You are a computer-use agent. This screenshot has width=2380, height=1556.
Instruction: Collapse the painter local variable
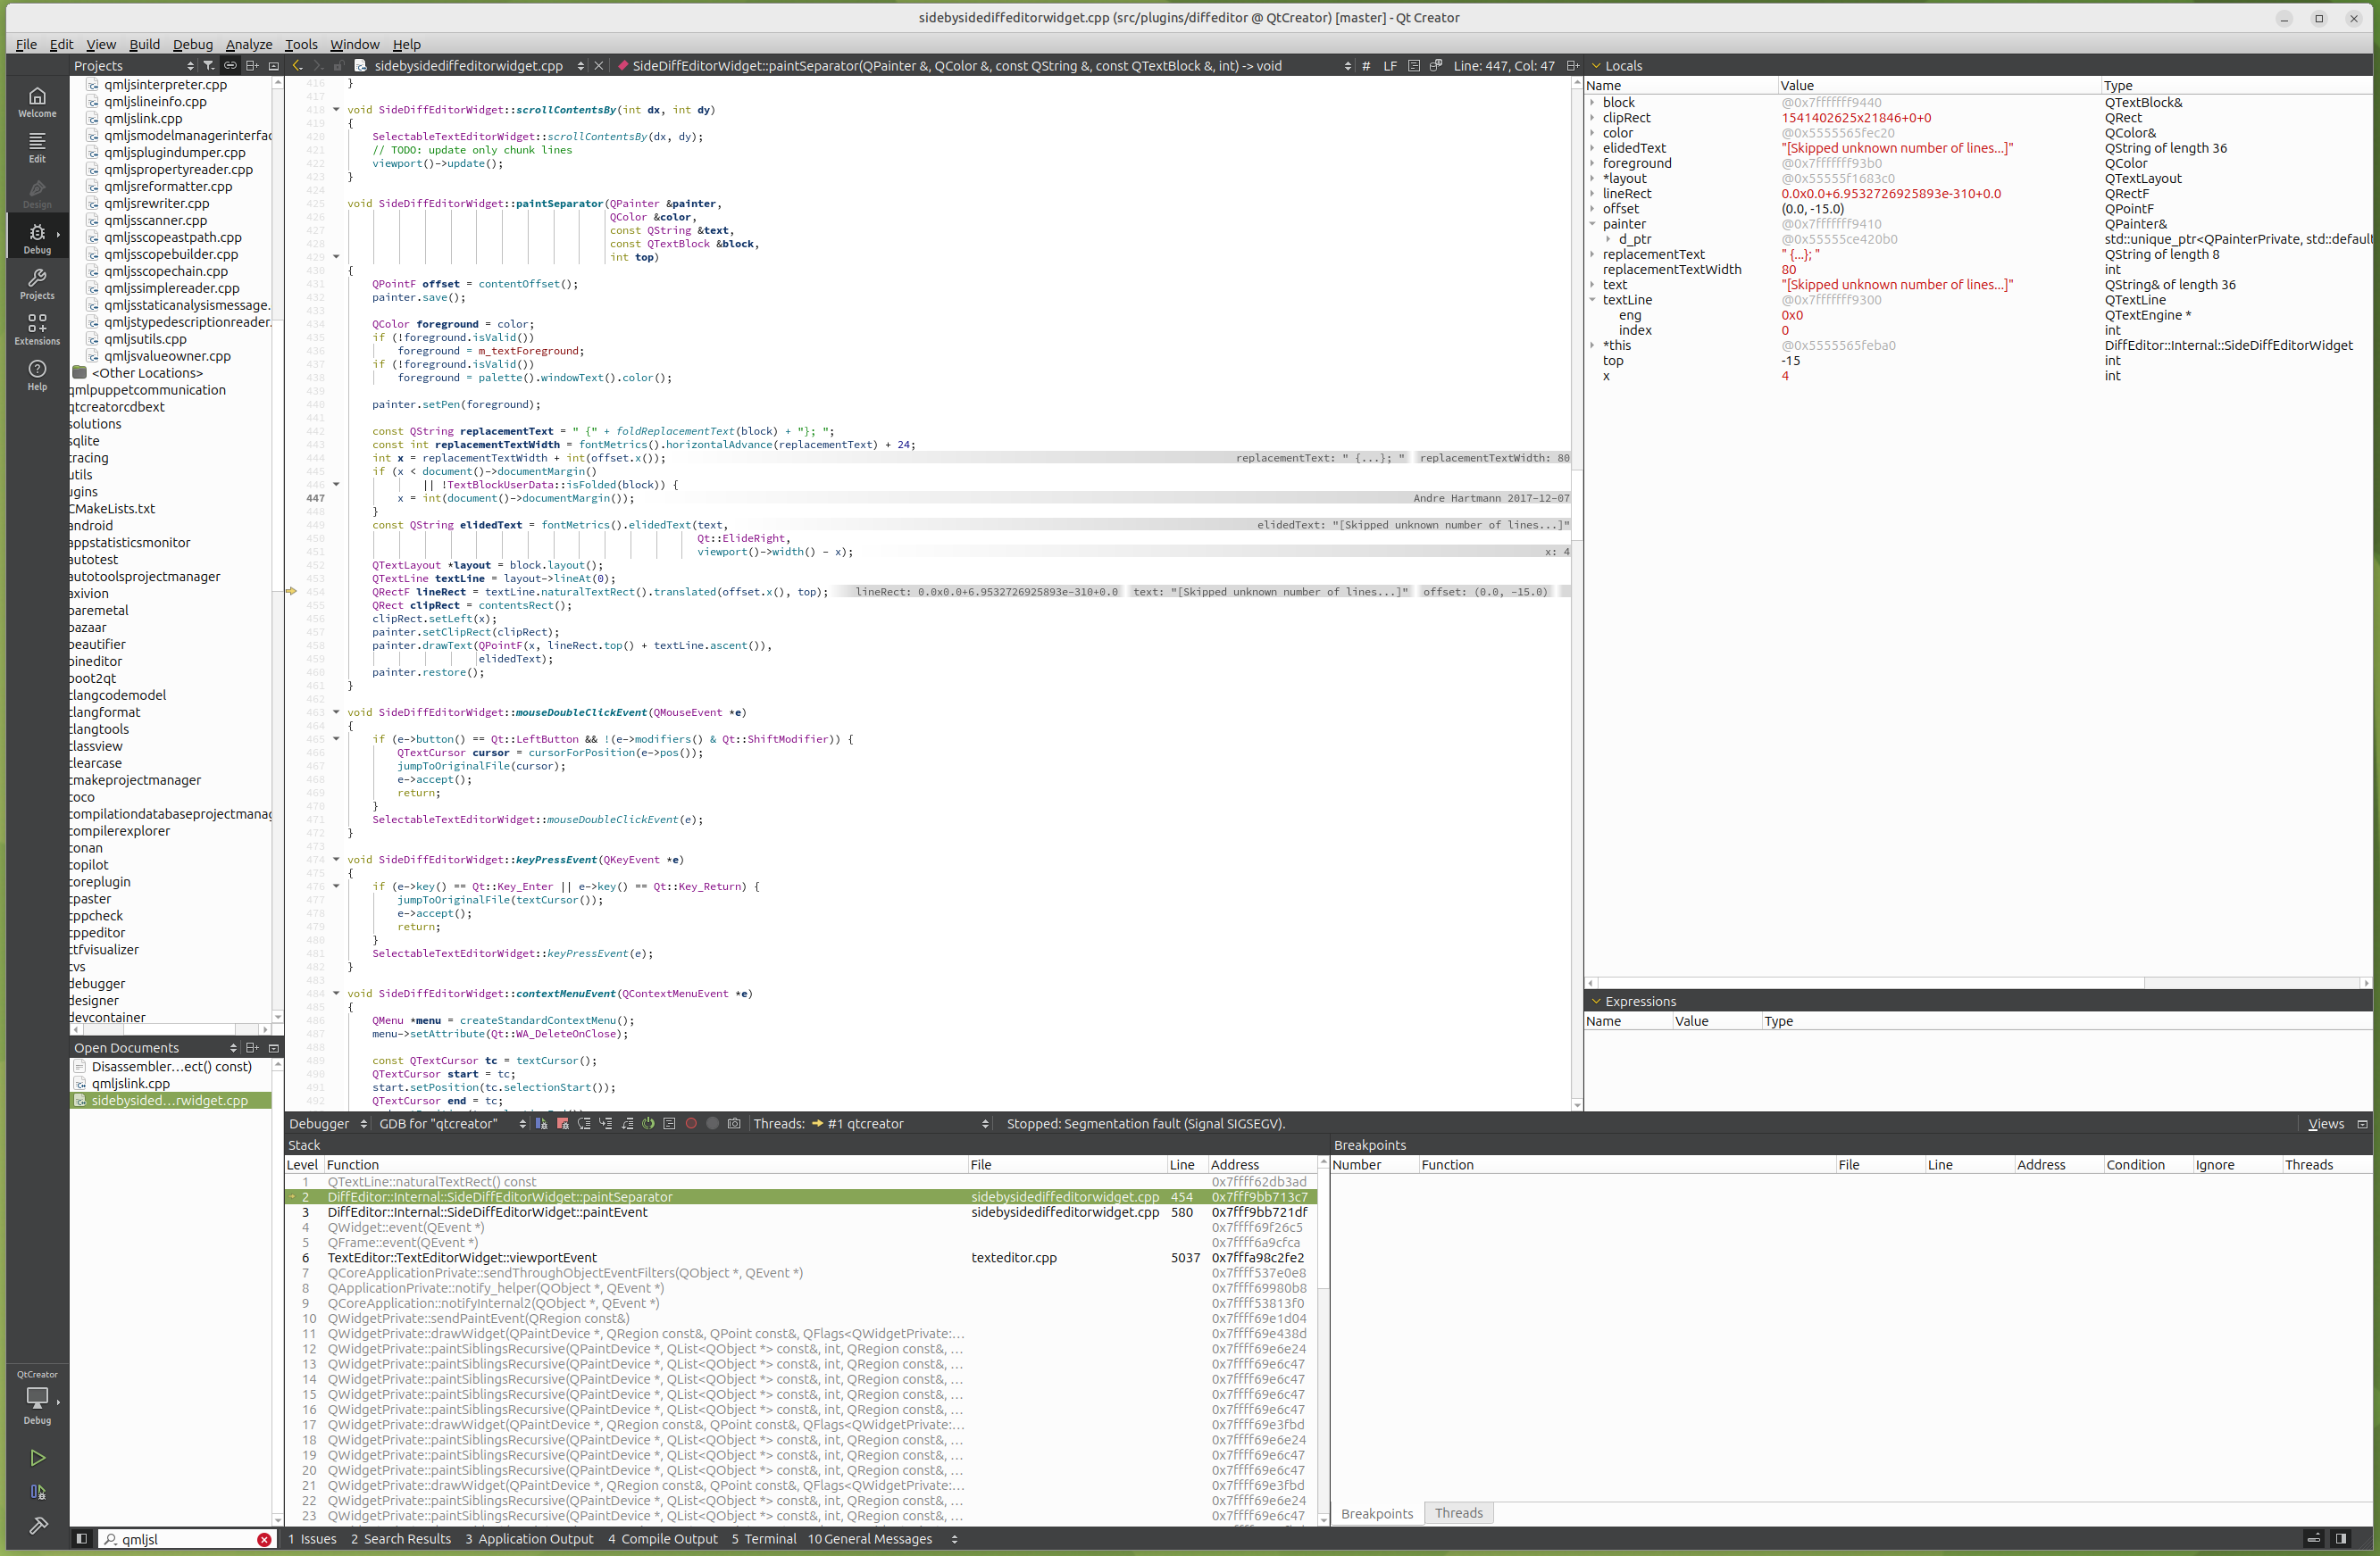pyautogui.click(x=1593, y=224)
